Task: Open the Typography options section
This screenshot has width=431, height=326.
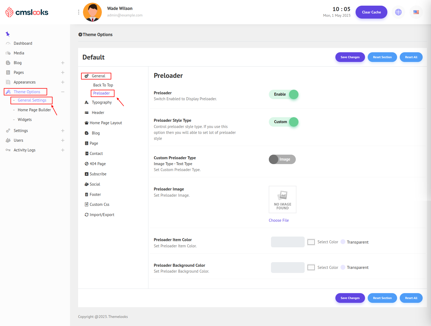Action: pyautogui.click(x=102, y=102)
